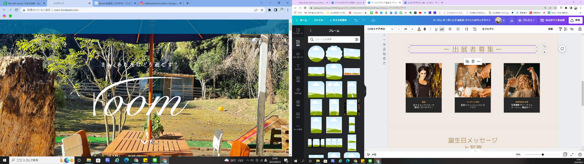
Task: Open the transparency checkerboard icon
Action: point(566,29)
